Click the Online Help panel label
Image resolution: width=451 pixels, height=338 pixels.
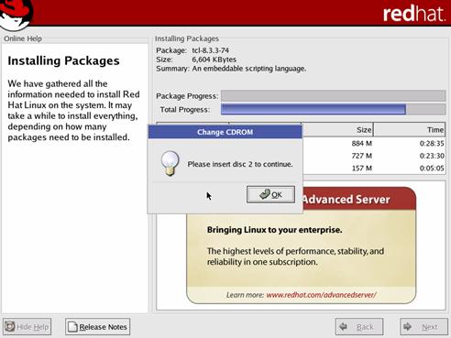coord(23,38)
